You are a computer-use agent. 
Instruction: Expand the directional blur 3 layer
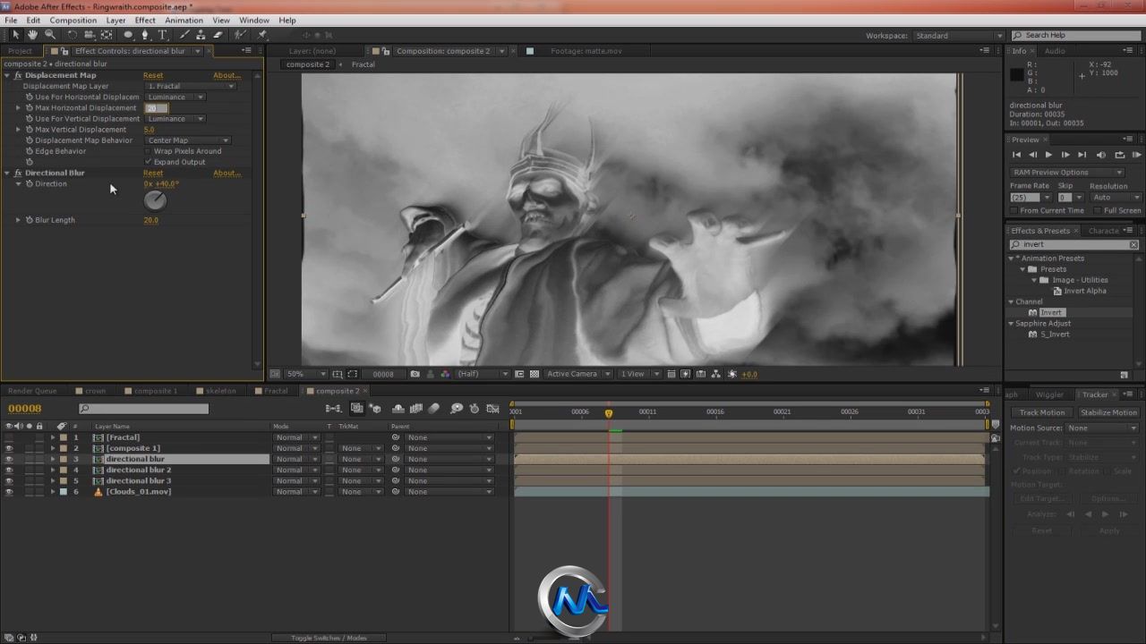click(x=52, y=480)
